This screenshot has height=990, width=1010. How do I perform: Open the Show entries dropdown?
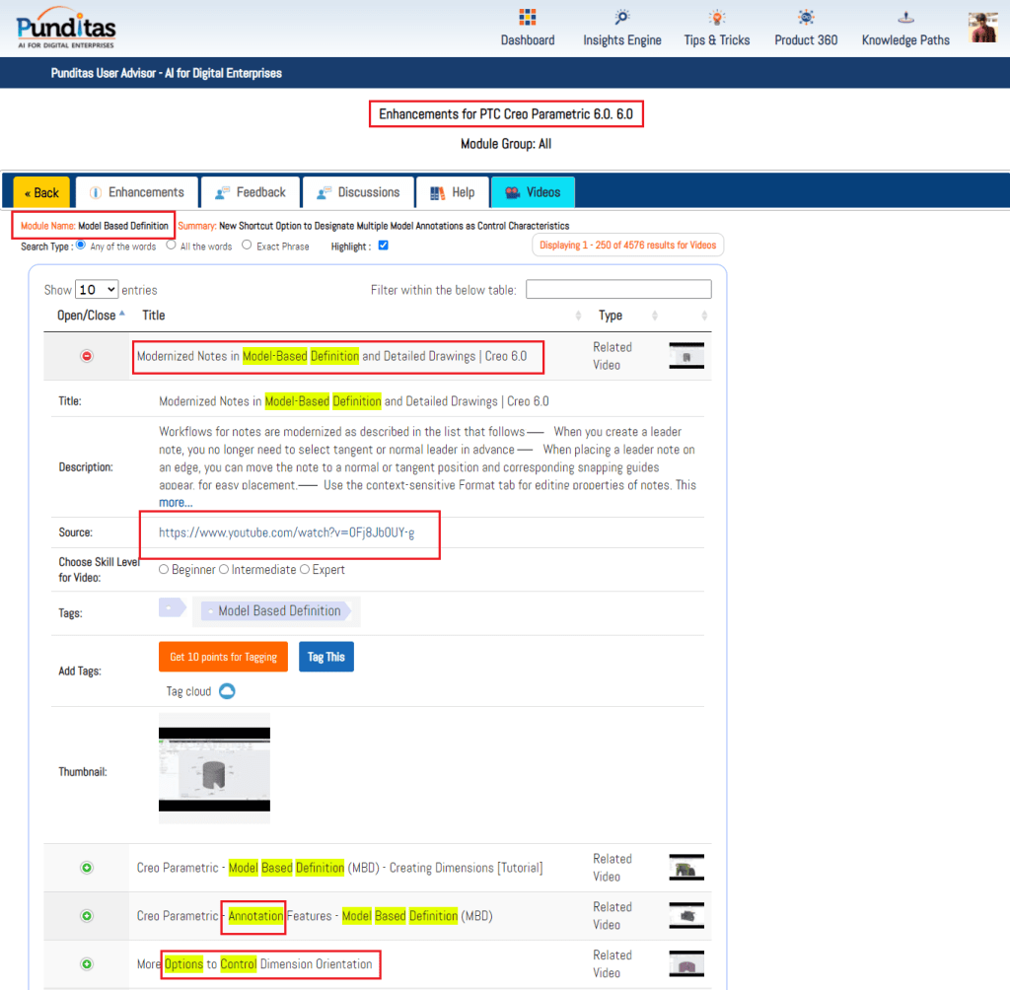tap(97, 290)
